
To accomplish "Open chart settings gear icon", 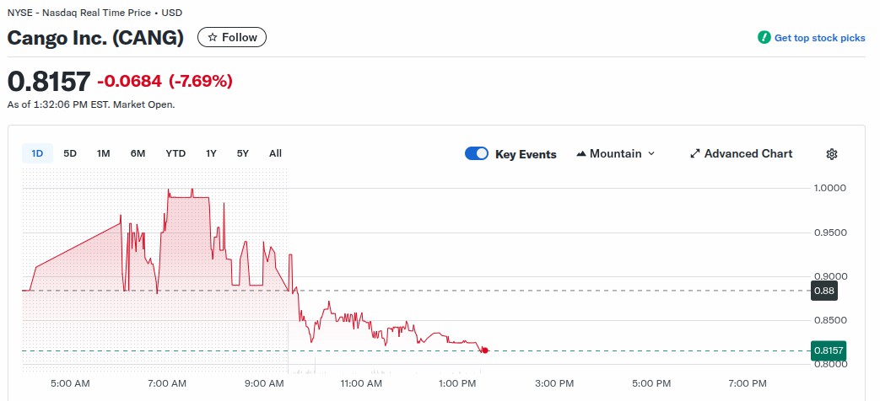I will tap(832, 154).
